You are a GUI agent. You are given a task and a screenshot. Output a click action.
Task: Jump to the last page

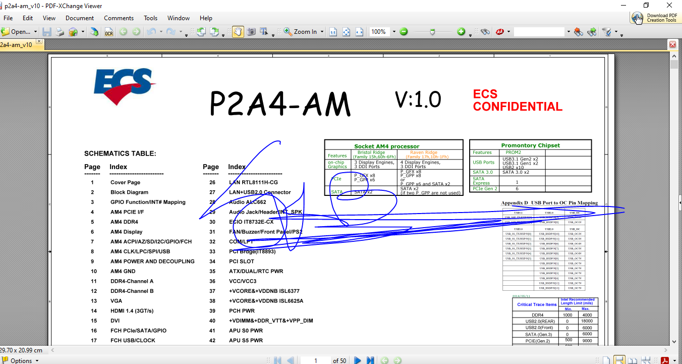(x=370, y=360)
